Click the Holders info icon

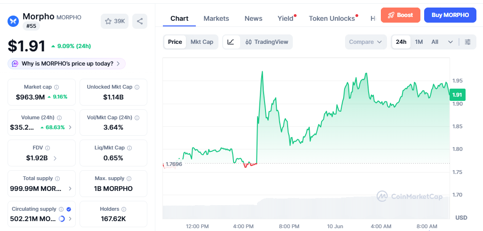(x=124, y=209)
